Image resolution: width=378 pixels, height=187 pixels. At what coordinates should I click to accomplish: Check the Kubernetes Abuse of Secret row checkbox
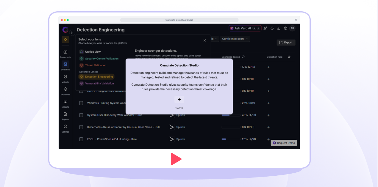point(81,127)
